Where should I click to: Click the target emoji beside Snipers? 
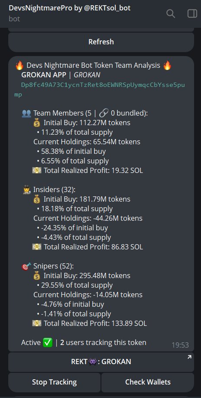[26, 266]
